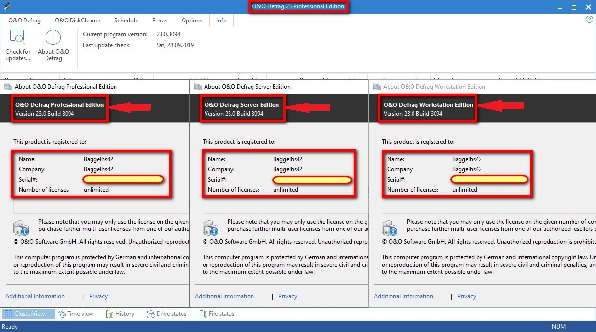This screenshot has width=596, height=332.
Task: Switch to the O&O DiskCleaner tab
Action: coord(77,21)
